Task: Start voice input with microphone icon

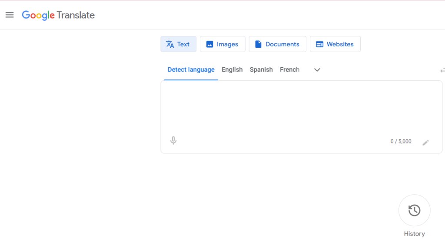Action: (173, 140)
